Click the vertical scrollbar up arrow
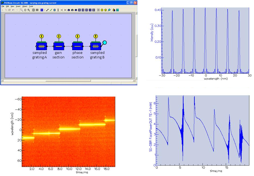This screenshot has width=254, height=176. pos(136,13)
